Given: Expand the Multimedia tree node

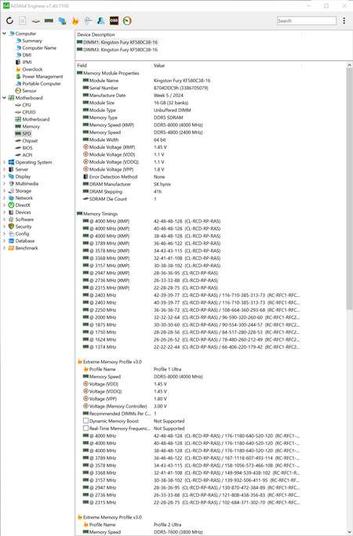Looking at the screenshot, I should 5,183.
